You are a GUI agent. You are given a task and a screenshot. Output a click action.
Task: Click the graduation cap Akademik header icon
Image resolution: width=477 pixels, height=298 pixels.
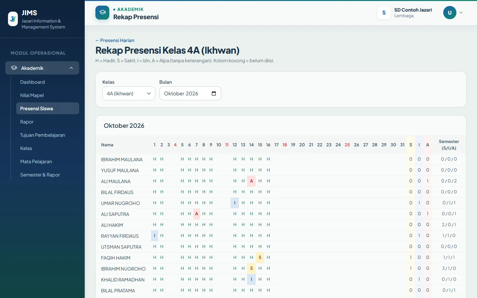(x=102, y=13)
